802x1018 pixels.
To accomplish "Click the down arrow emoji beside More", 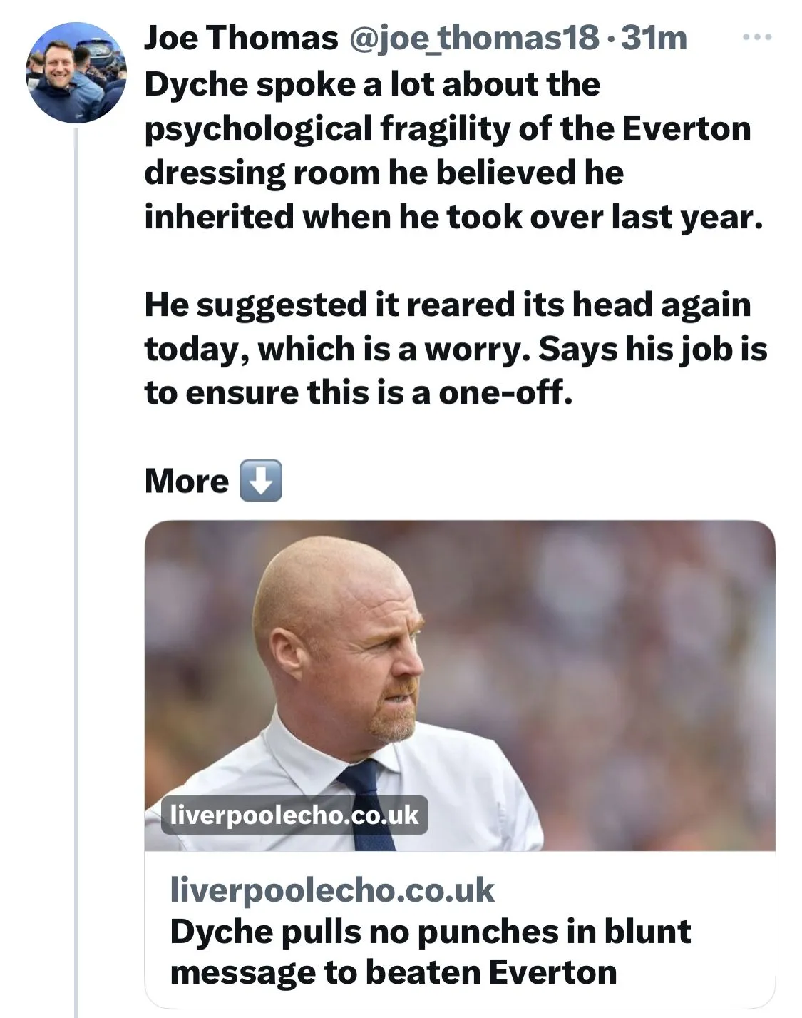I will 260,481.
